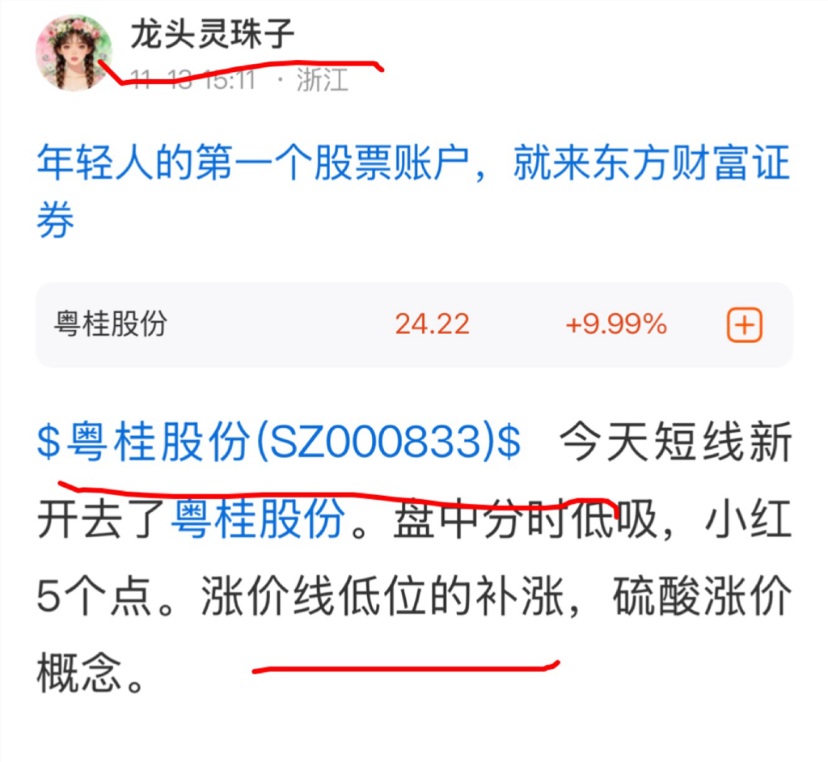This screenshot has width=828, height=762.
Task: Open the 粤桂股份 stock quote card
Action: pyautogui.click(x=414, y=324)
